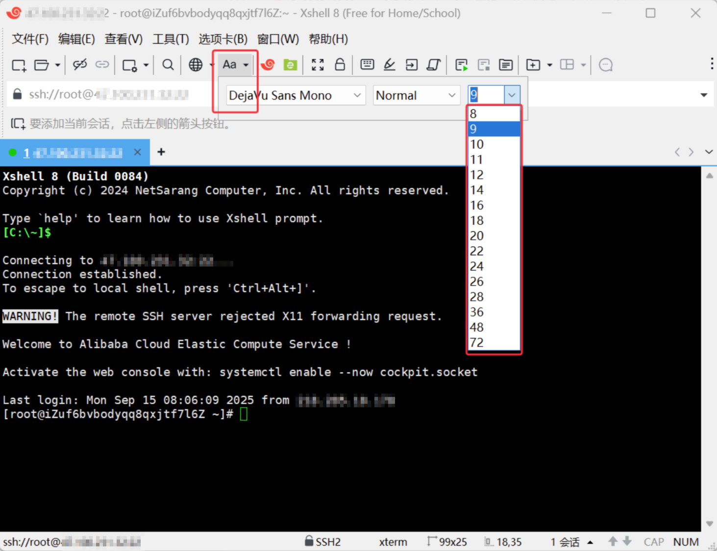Select session tab number 1

[x=74, y=152]
